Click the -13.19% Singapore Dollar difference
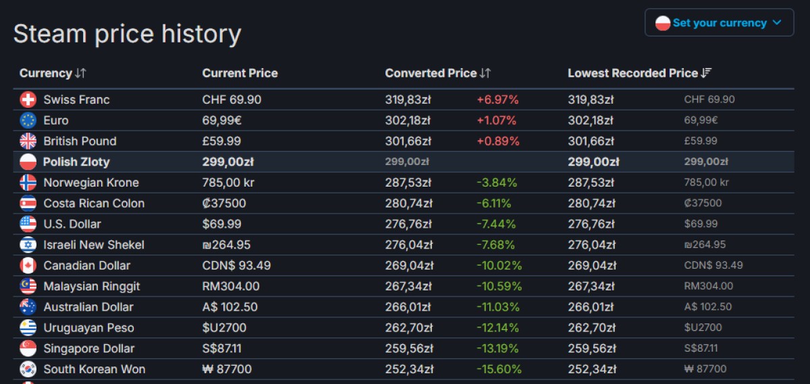The image size is (810, 384). (497, 348)
